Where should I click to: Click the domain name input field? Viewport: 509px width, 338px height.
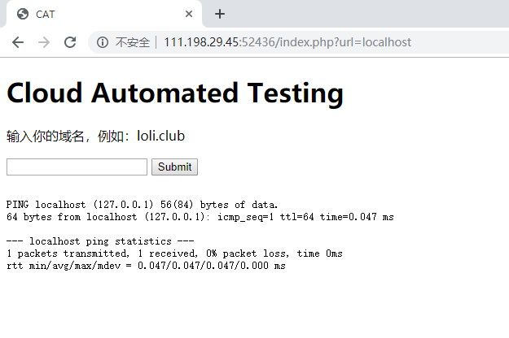tap(77, 167)
